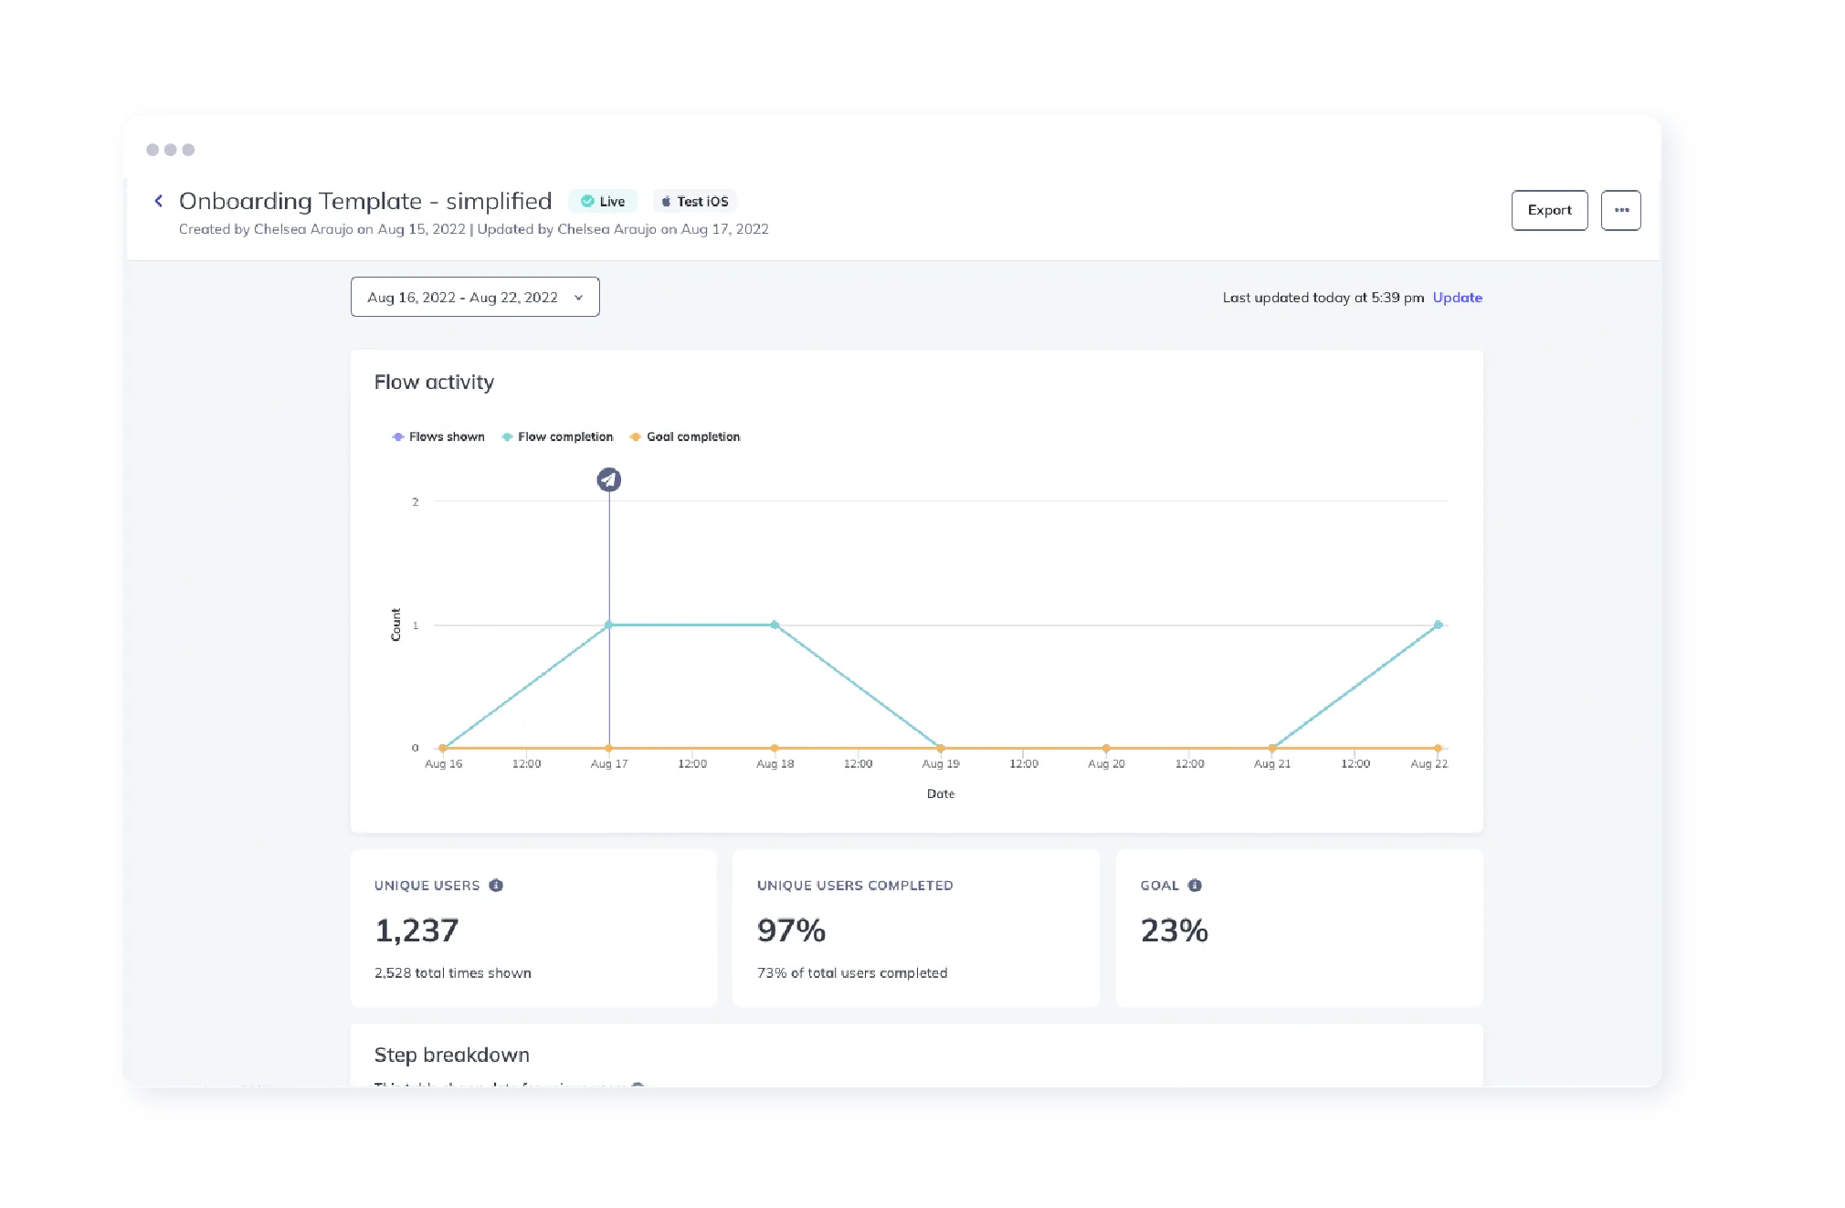Click the Goal info icon
Image resolution: width=1845 pixels, height=1208 pixels.
(x=1195, y=886)
